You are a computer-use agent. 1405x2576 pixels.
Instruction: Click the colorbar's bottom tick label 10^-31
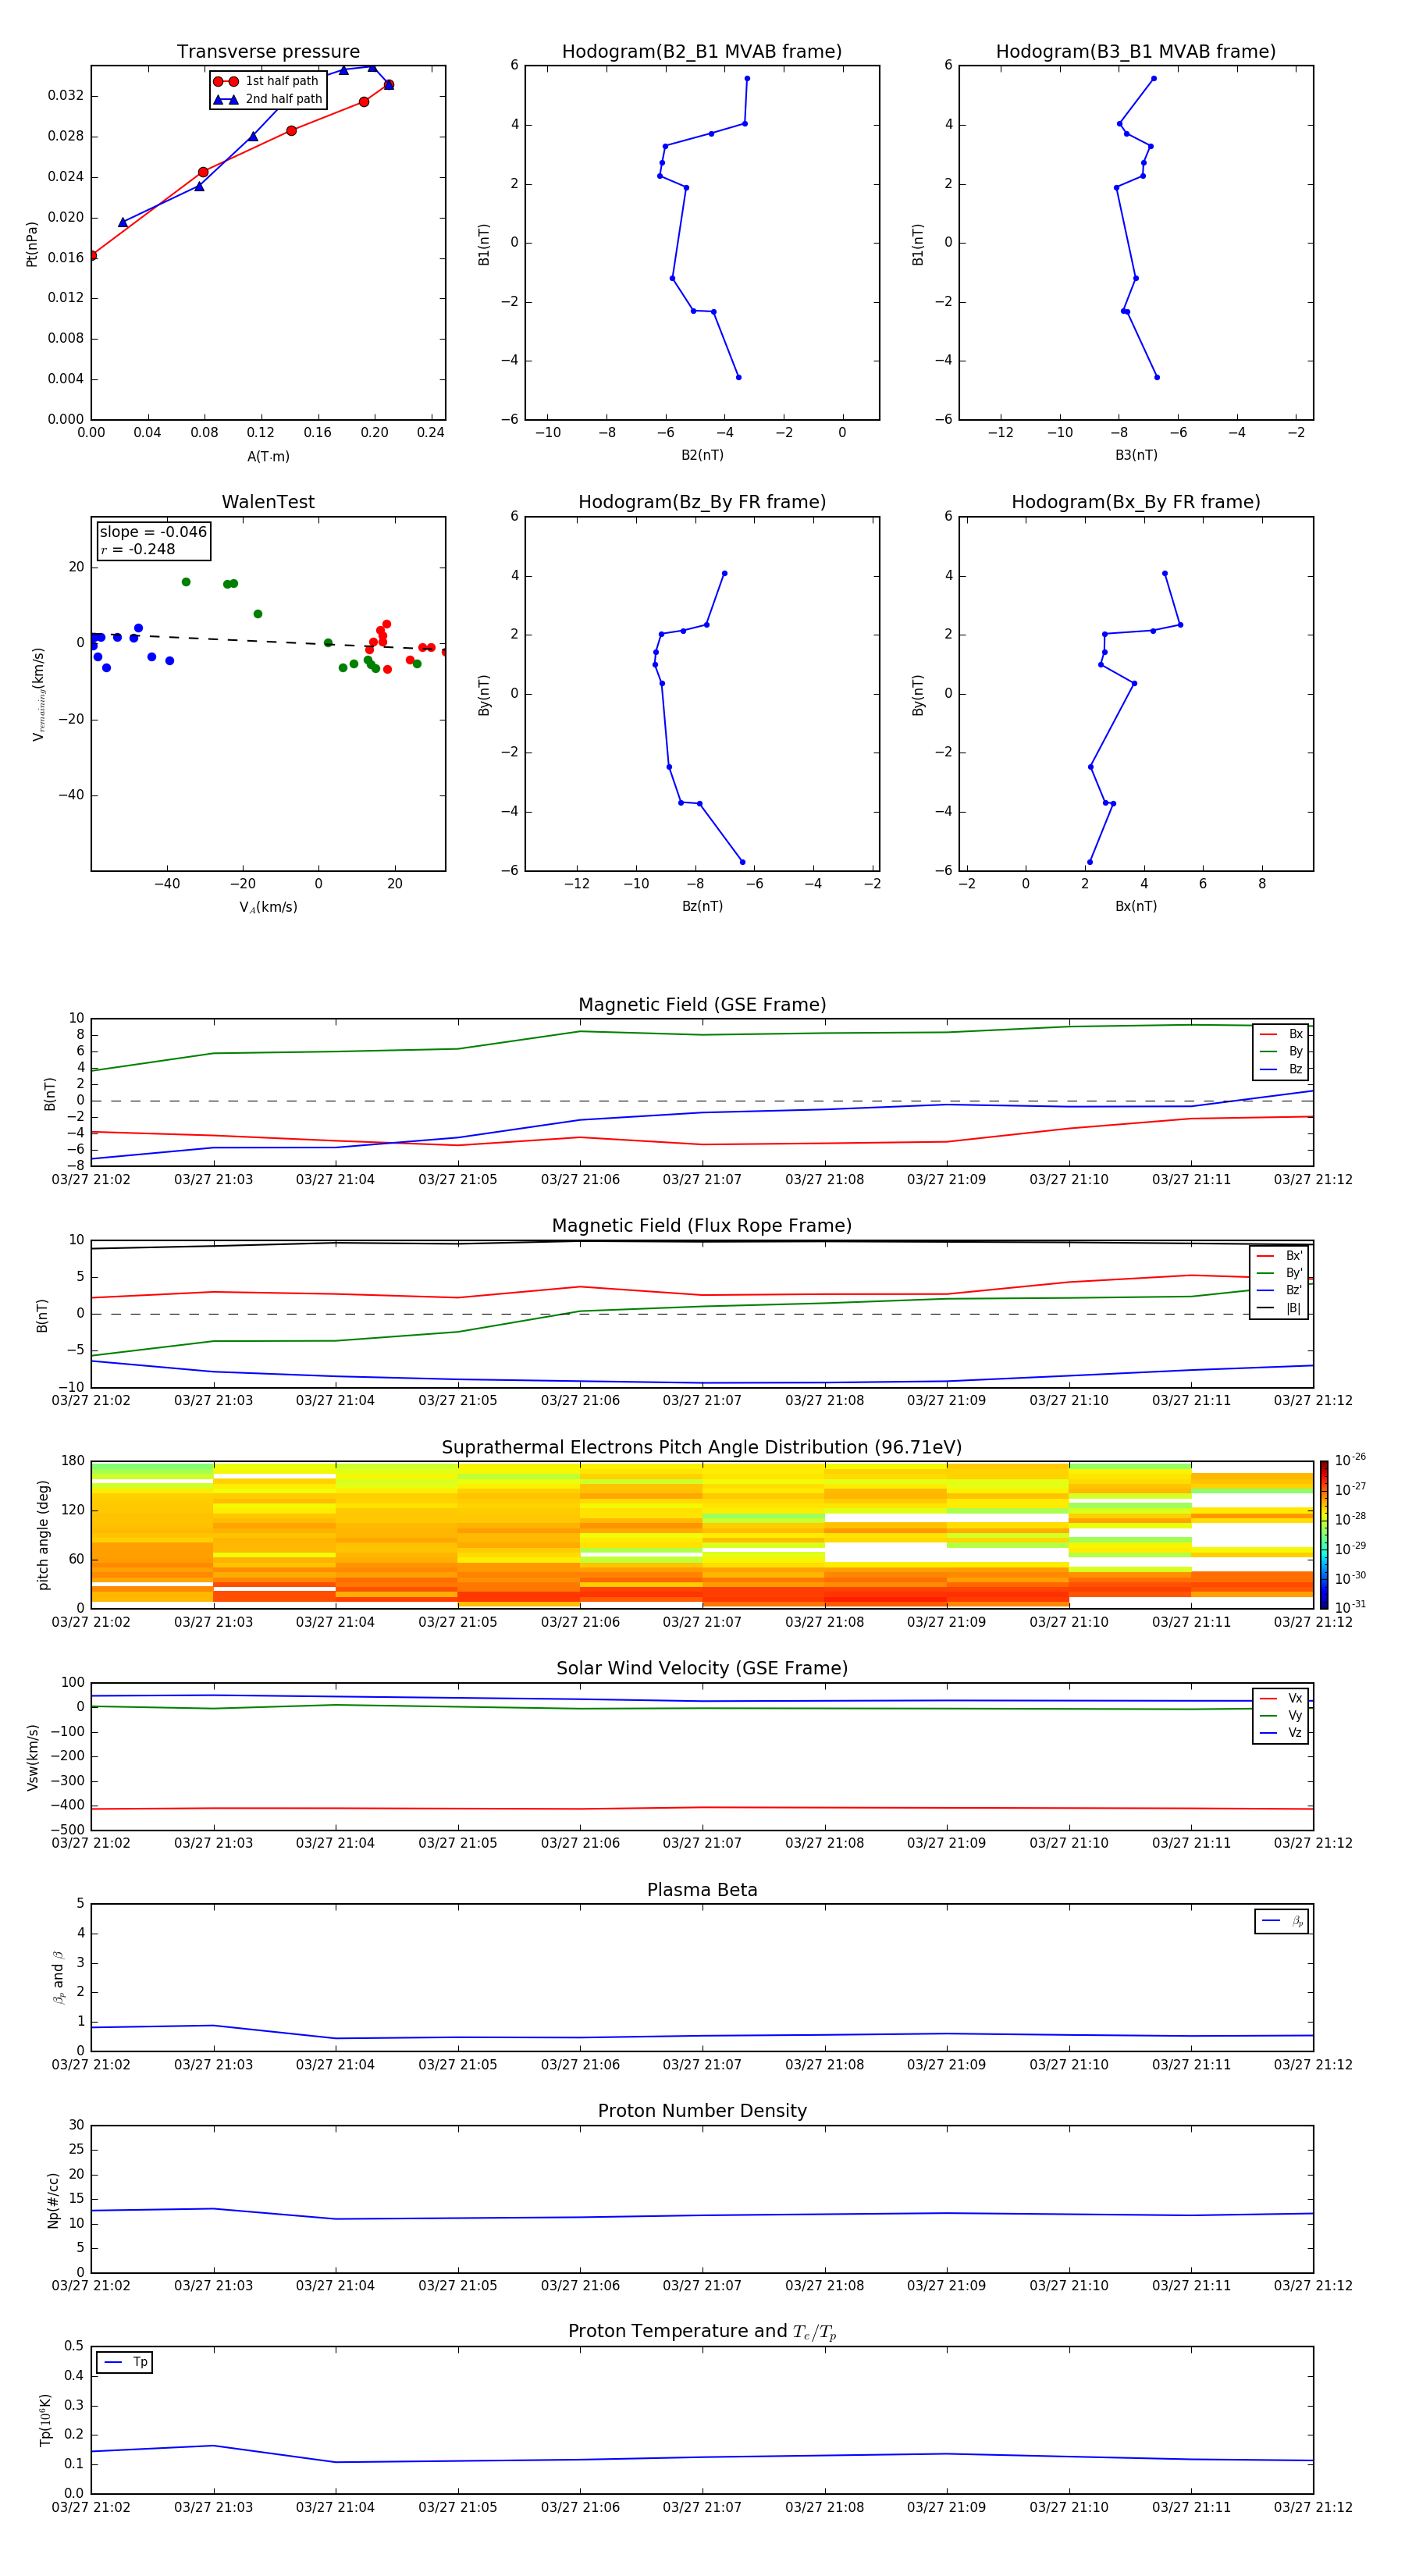point(1350,1607)
